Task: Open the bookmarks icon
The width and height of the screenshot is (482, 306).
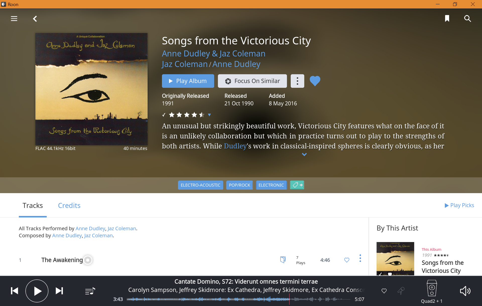Action: 447,18
